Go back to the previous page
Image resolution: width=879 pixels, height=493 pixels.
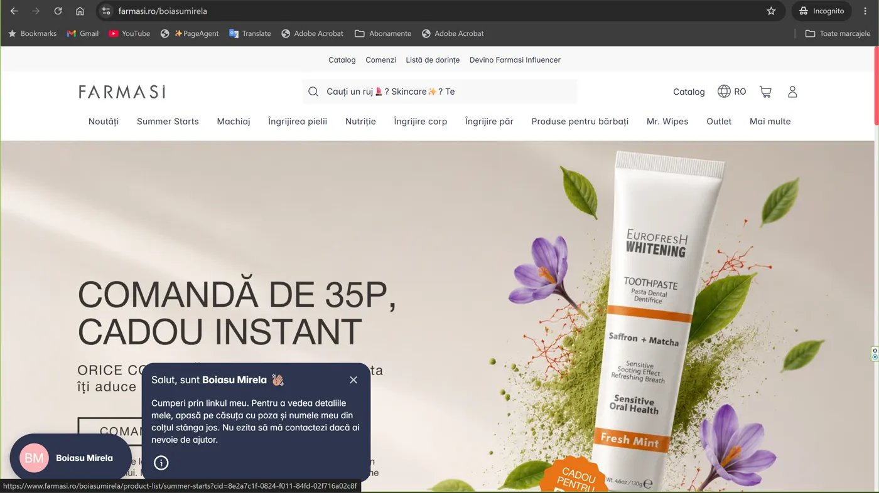point(14,11)
